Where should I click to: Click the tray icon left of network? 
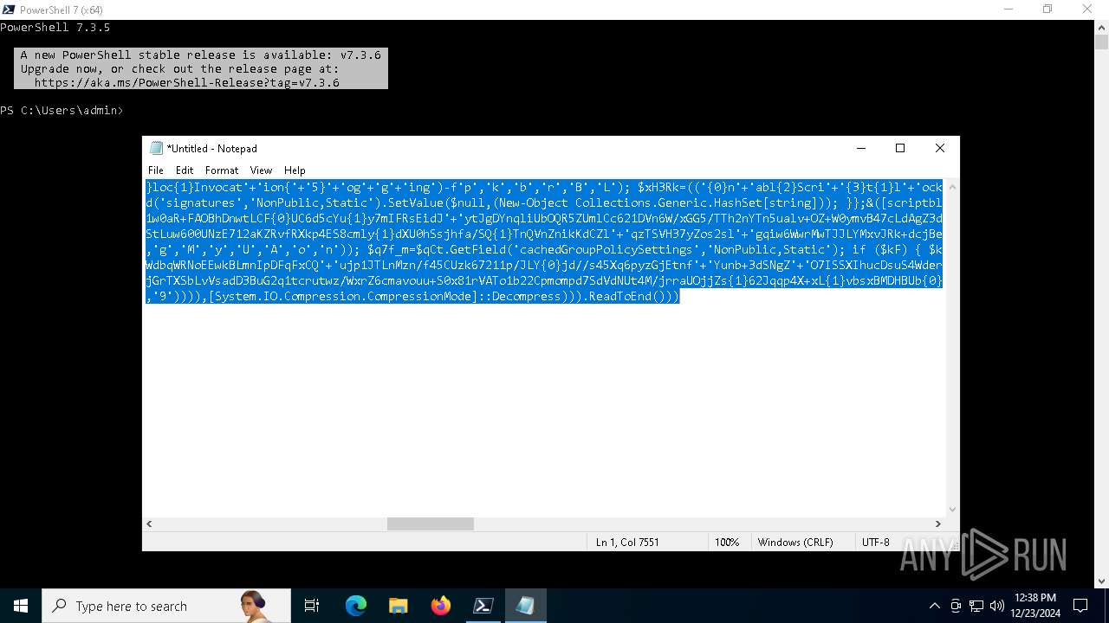click(x=956, y=606)
